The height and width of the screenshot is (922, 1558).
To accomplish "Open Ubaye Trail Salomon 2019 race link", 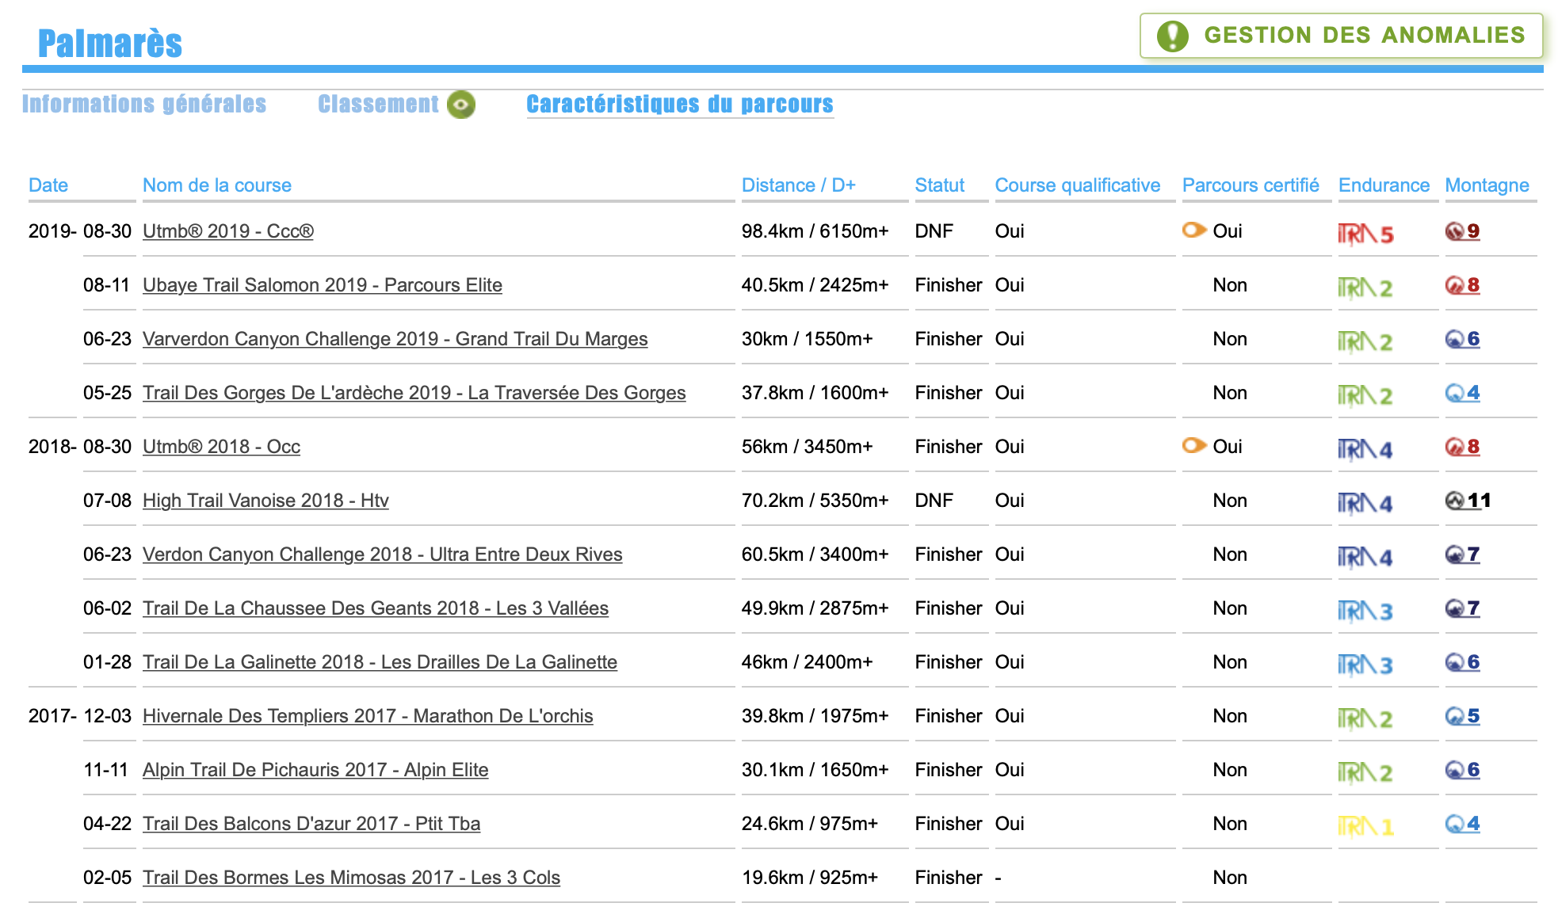I will coord(322,285).
